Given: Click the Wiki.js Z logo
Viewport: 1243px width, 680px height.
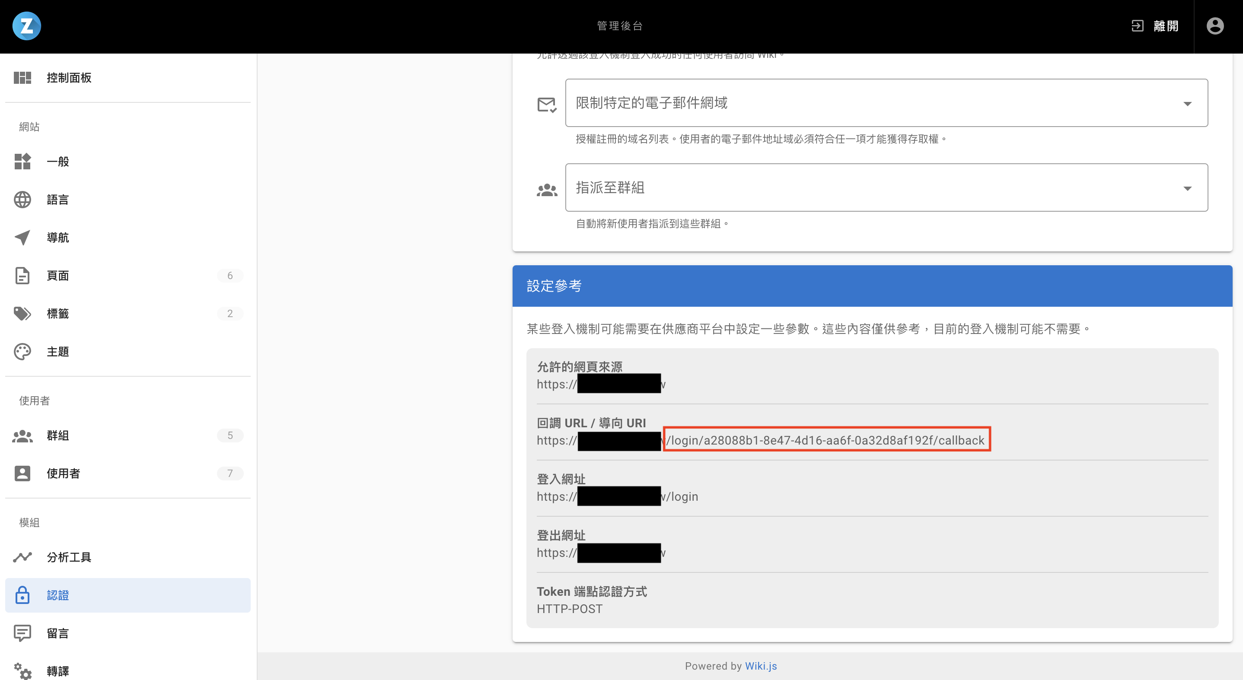Looking at the screenshot, I should (26, 26).
